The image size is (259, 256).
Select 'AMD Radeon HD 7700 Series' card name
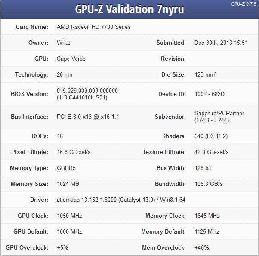[94, 27]
